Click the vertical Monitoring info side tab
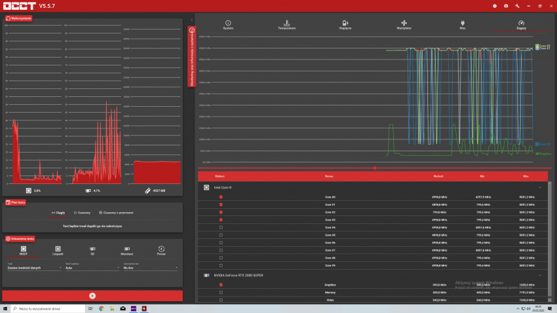 click(x=192, y=56)
